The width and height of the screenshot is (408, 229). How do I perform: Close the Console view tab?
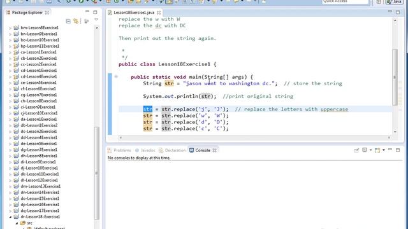click(214, 150)
